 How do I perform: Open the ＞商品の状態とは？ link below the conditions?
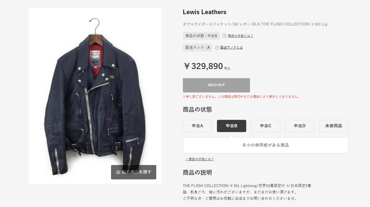click(x=200, y=159)
